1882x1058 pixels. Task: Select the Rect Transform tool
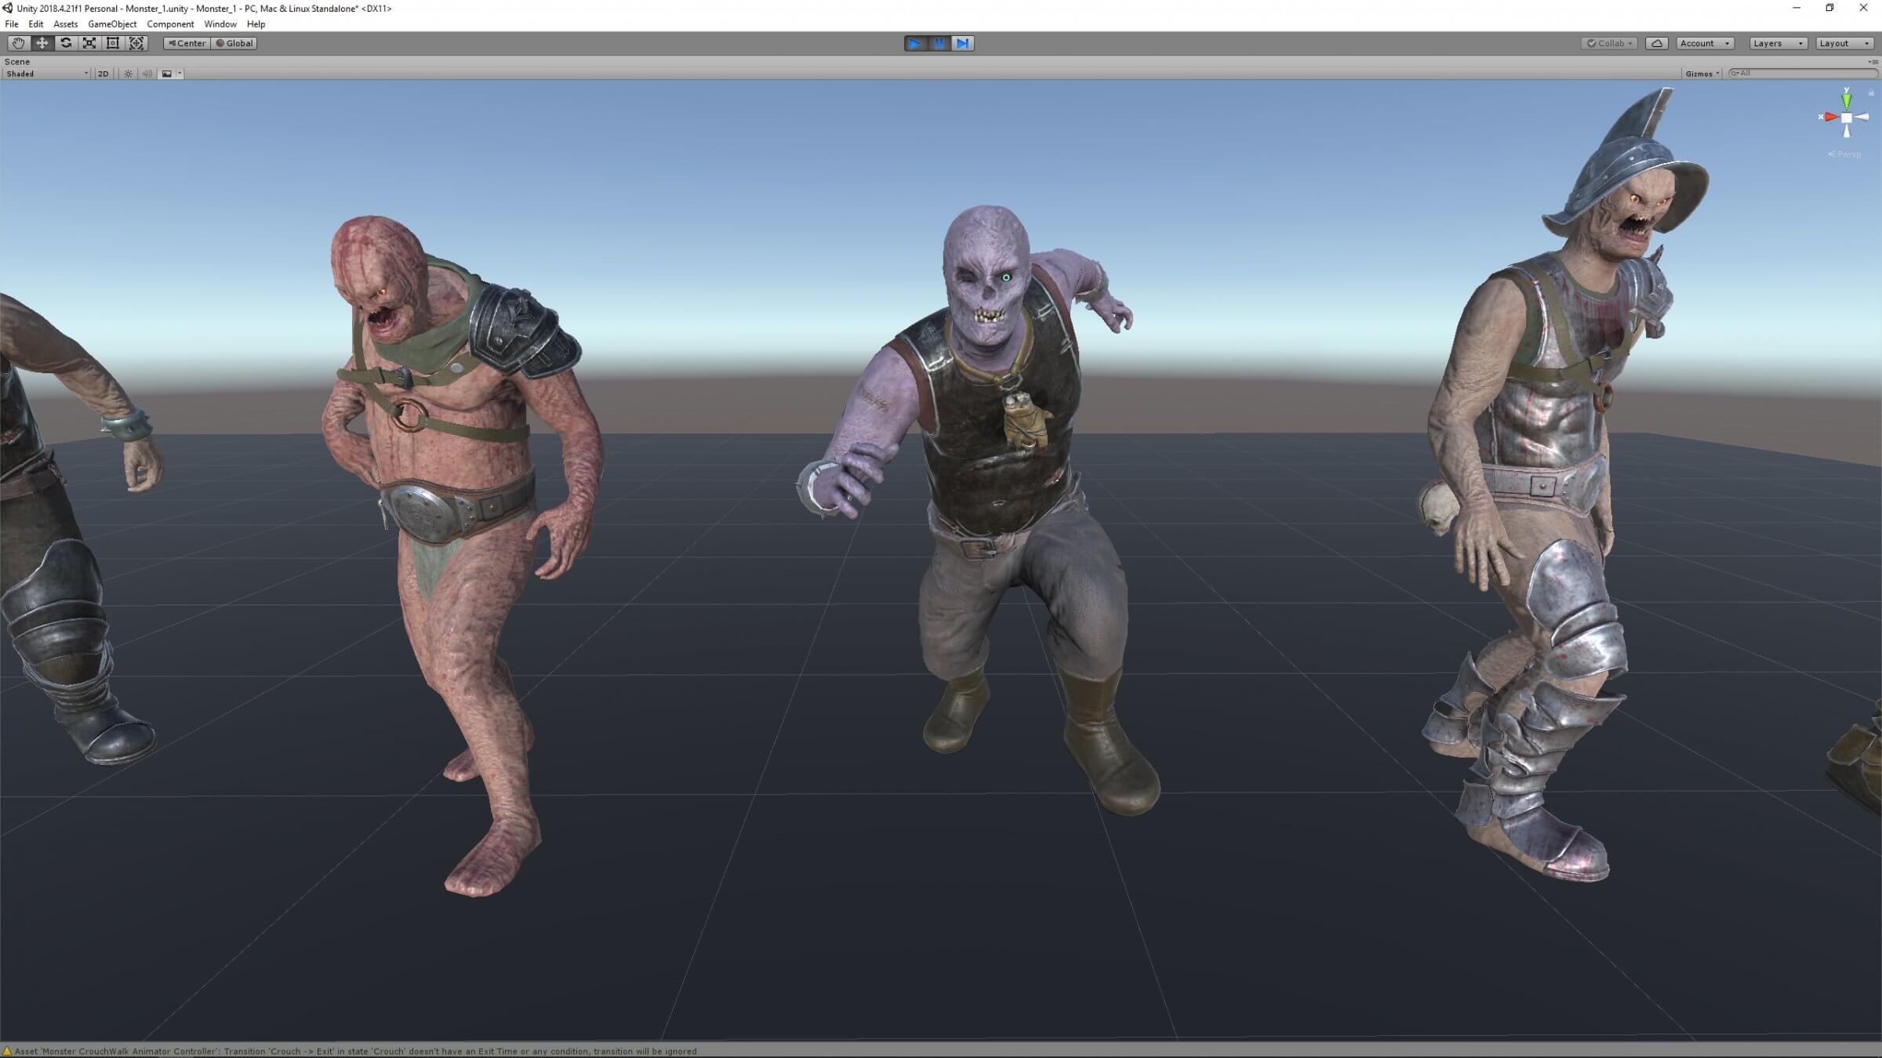pyautogui.click(x=113, y=43)
